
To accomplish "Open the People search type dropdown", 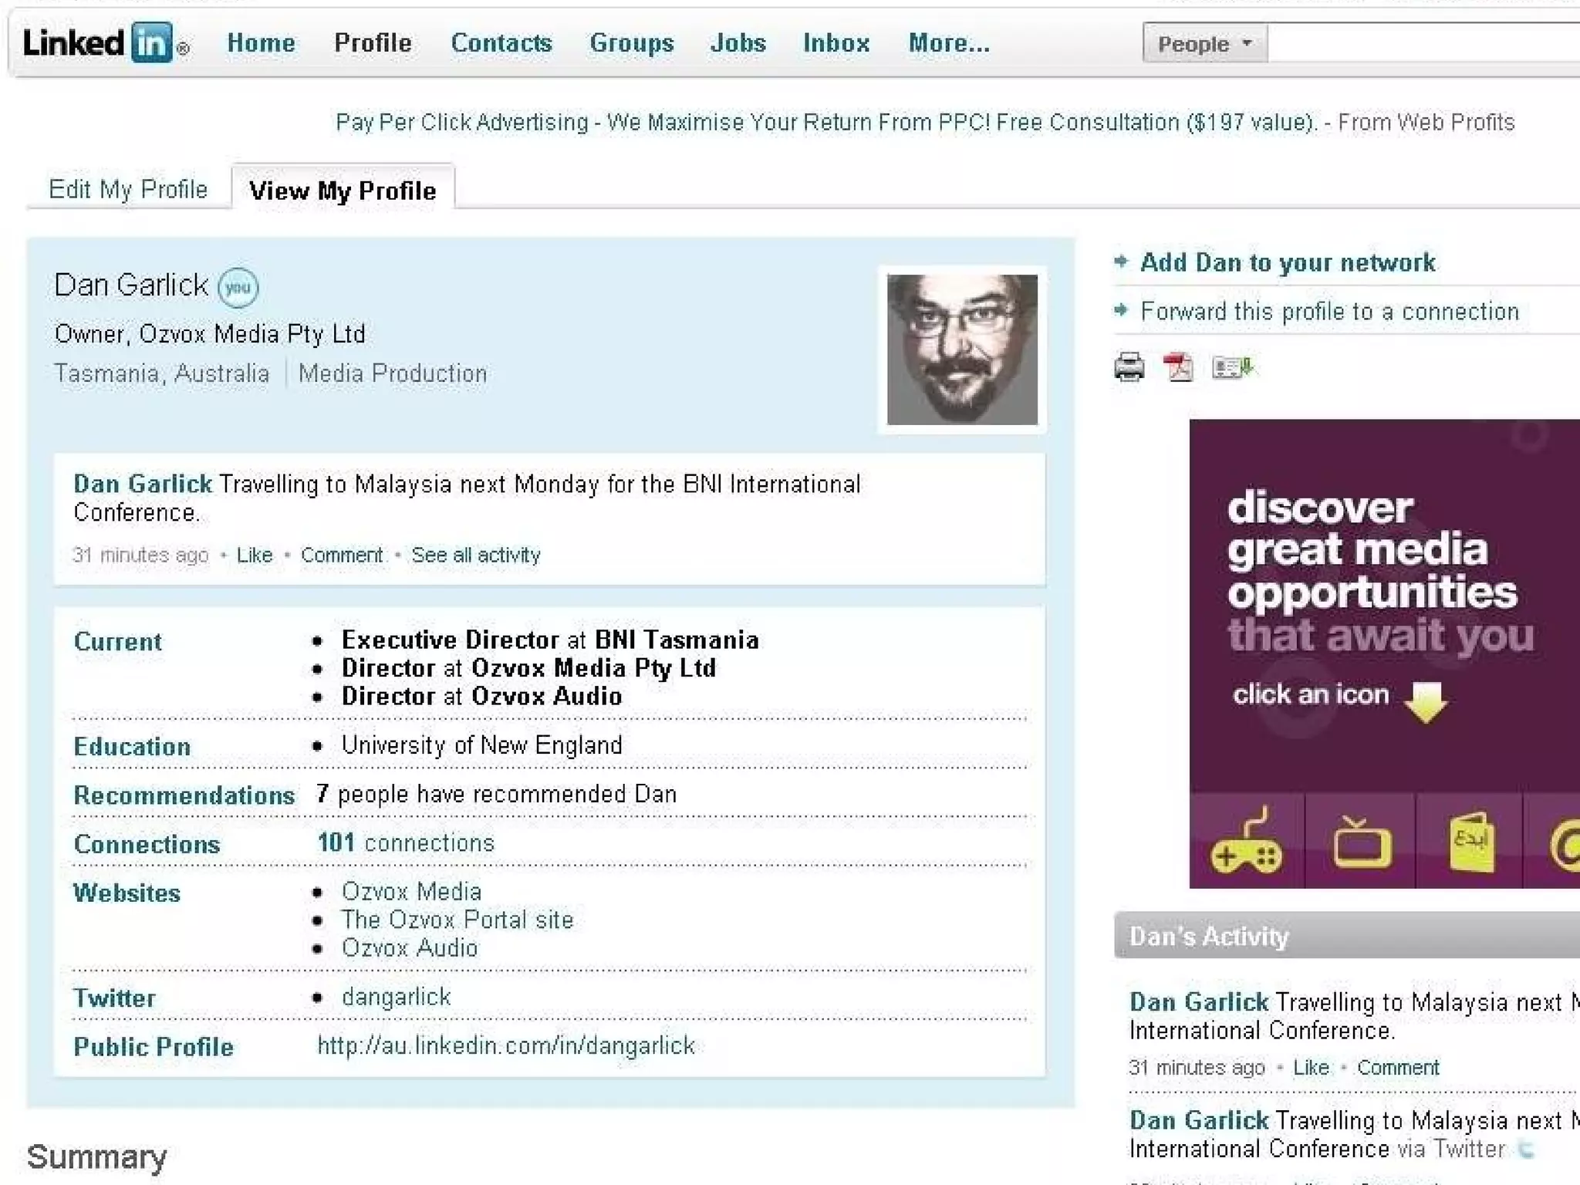I will pyautogui.click(x=1205, y=43).
